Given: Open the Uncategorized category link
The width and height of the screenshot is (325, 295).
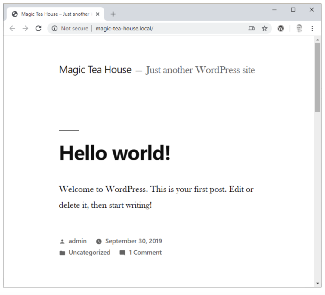Looking at the screenshot, I should point(89,253).
